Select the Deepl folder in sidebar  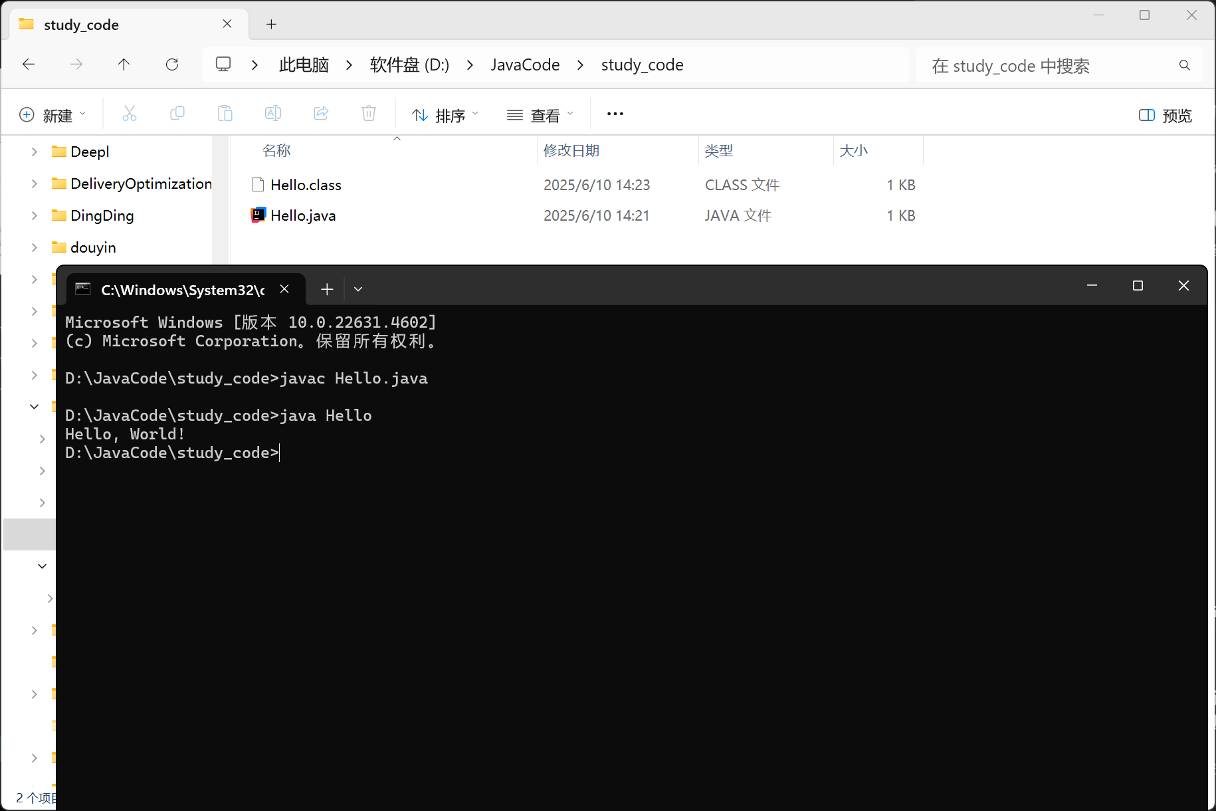90,152
